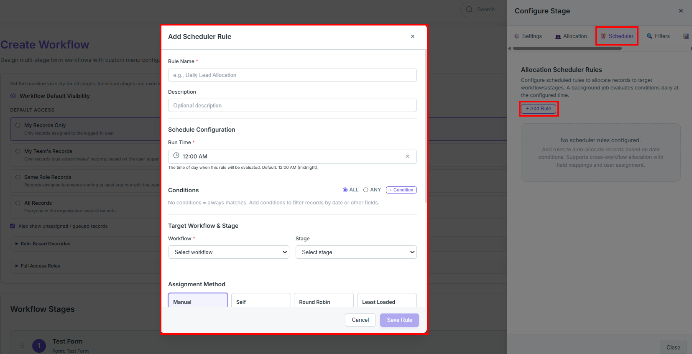Open the Select workflow dropdown

[x=229, y=252]
